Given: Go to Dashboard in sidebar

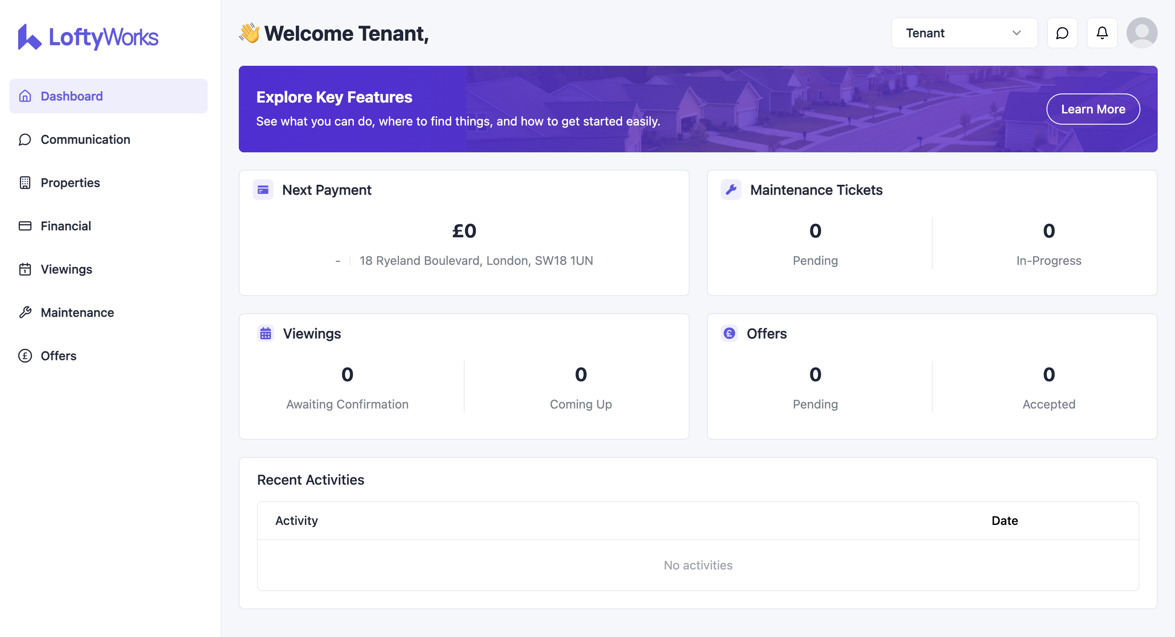Looking at the screenshot, I should point(72,96).
